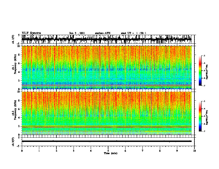Click the "-5" voltage tick on ch.3(V) axis

click(x=19, y=146)
